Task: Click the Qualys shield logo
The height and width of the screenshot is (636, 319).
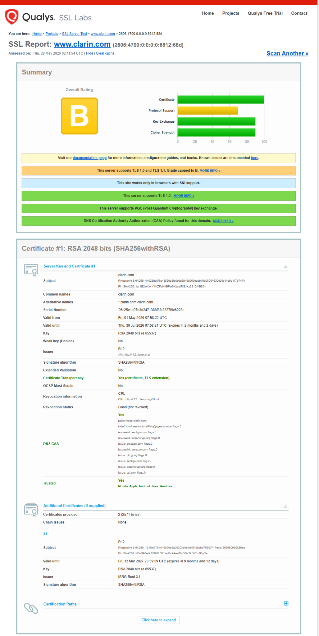Action: [12, 17]
